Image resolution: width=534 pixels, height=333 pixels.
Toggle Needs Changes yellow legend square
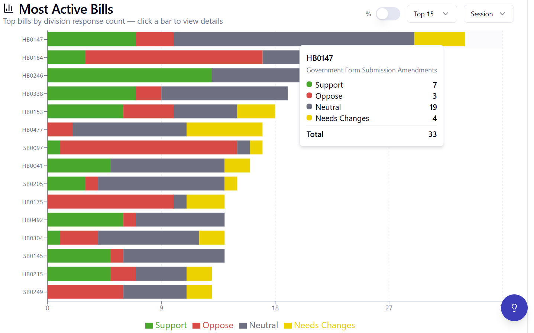pos(288,326)
